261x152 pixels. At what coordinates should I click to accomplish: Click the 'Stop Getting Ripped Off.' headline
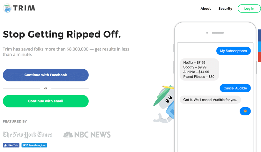pos(62,34)
